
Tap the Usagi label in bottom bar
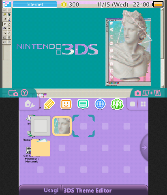click(x=51, y=191)
